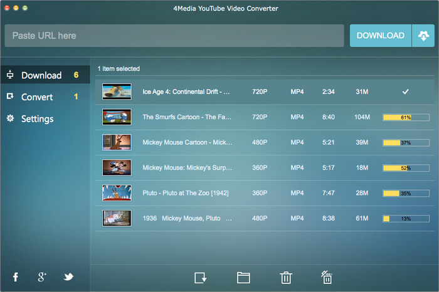Click the Paste URL here field
Screen dimensions: 439x292
174,36
